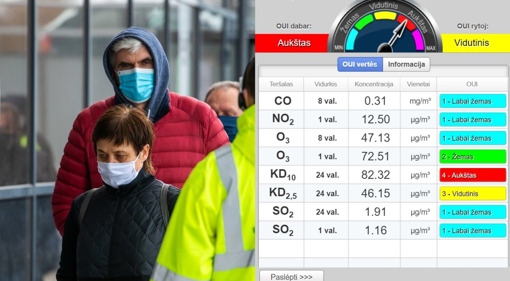The image size is (510, 281).
Task: Click the red Aukštas gauge segment
Action: click(406, 22)
